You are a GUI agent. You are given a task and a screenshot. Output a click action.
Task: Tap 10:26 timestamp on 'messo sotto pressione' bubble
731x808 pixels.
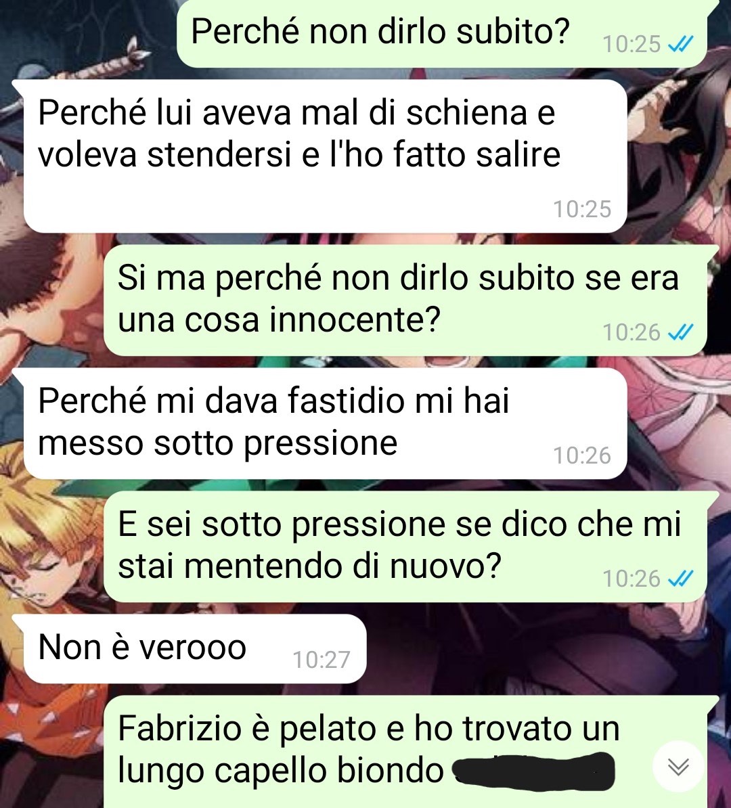[582, 455]
